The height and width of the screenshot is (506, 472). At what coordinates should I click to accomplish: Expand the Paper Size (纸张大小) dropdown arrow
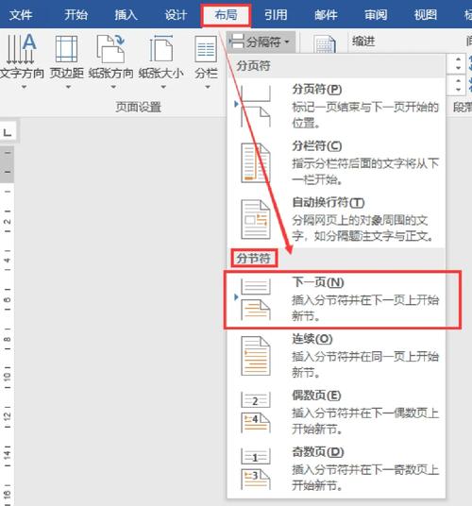(163, 87)
